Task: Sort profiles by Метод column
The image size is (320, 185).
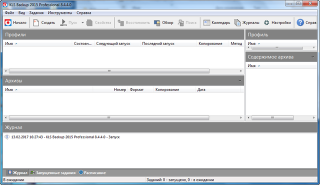Action: (236, 43)
